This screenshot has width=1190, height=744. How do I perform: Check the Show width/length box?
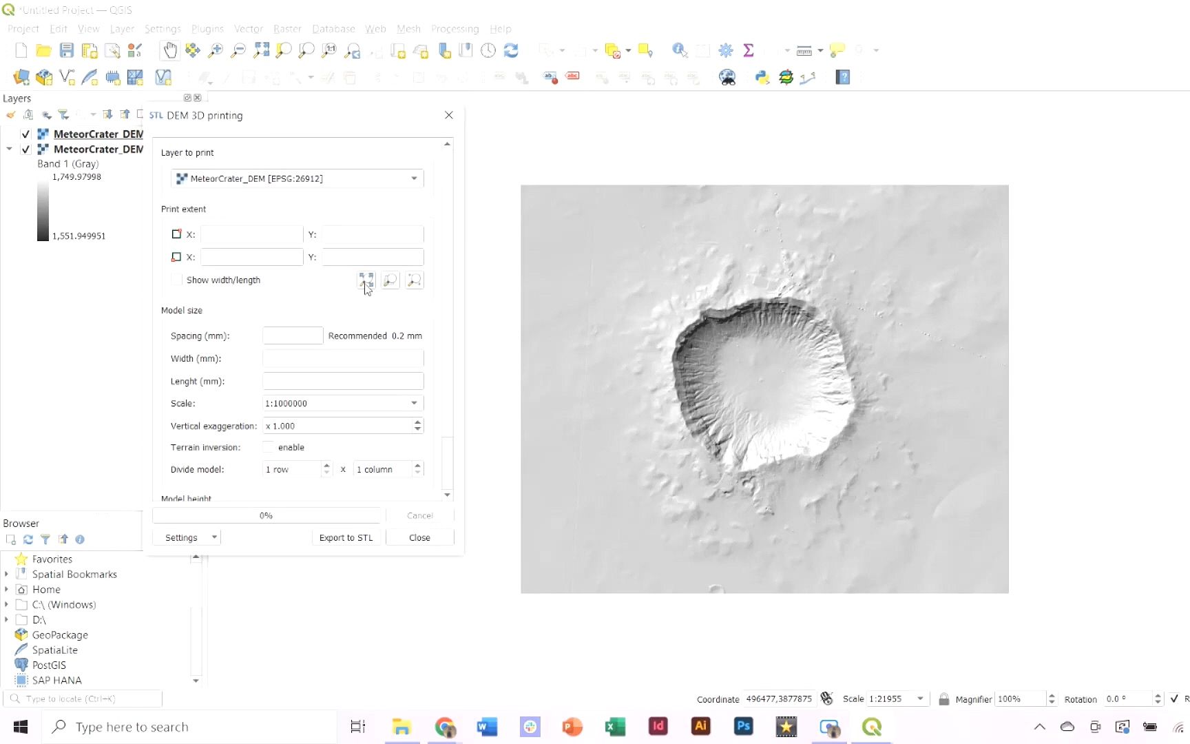coord(176,280)
